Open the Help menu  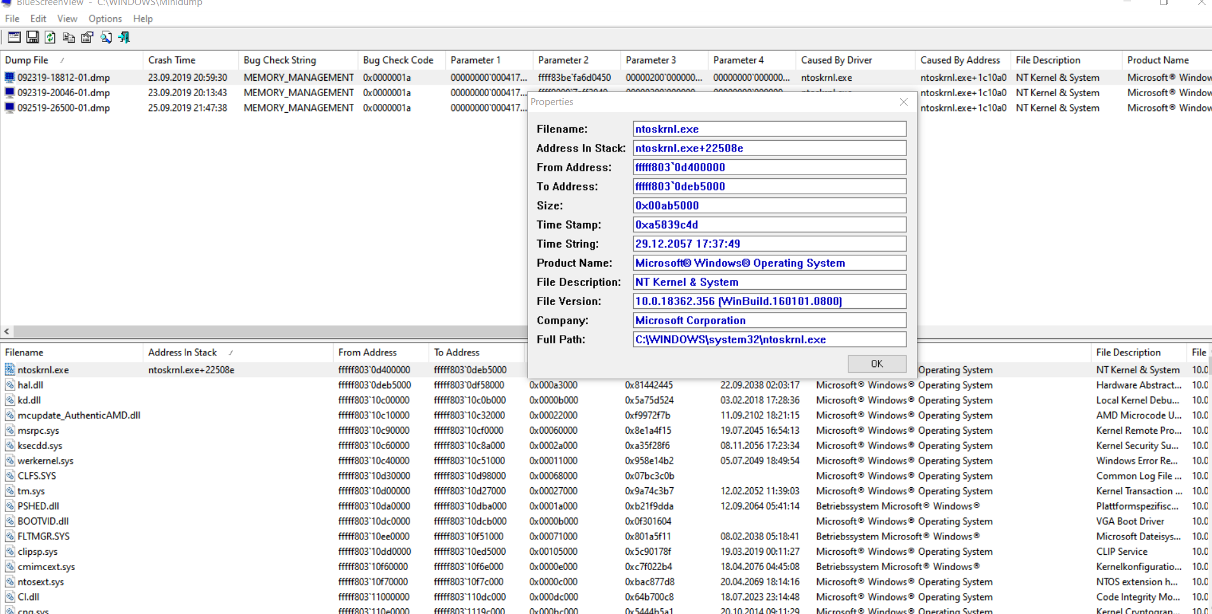click(x=143, y=18)
